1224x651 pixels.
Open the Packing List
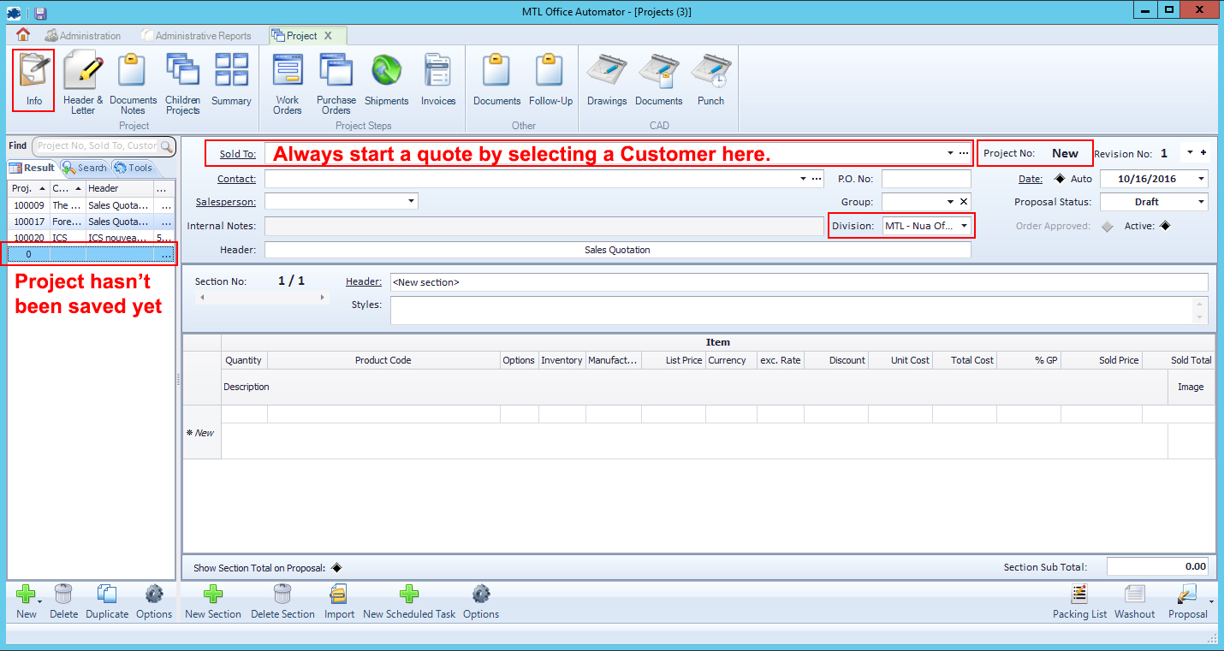click(1079, 601)
